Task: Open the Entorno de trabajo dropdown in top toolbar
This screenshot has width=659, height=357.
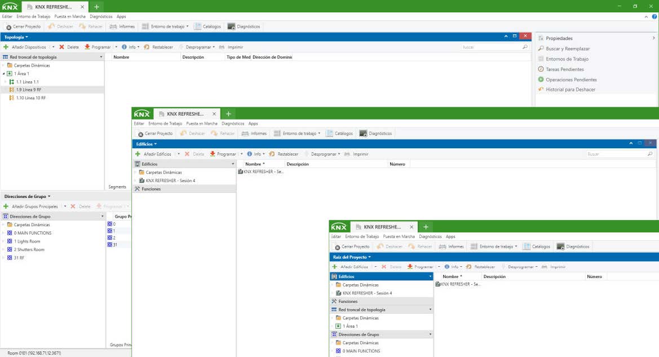Action: tap(187, 27)
